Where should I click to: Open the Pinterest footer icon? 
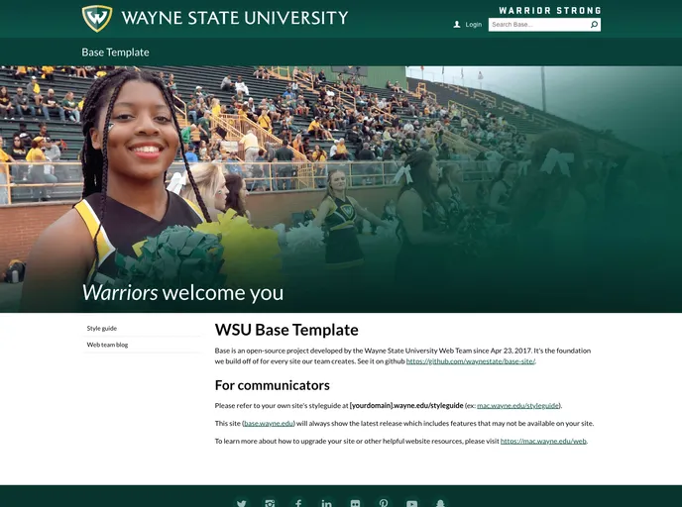click(384, 503)
